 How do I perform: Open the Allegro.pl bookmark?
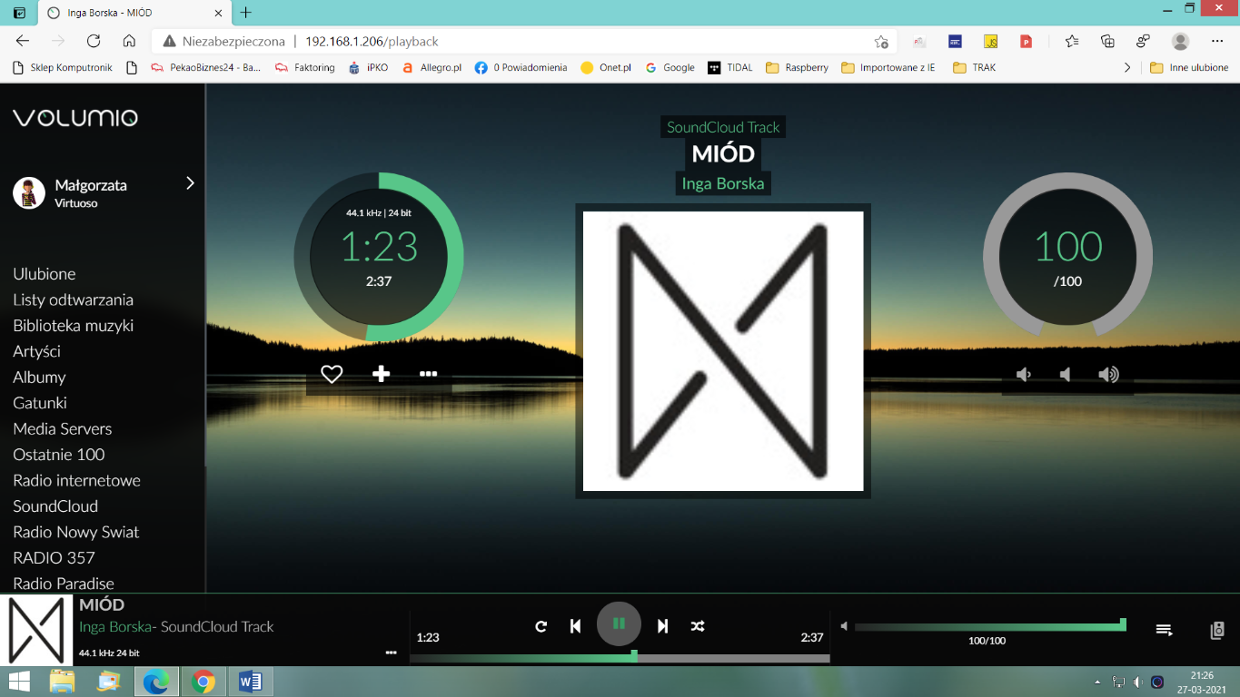(432, 67)
